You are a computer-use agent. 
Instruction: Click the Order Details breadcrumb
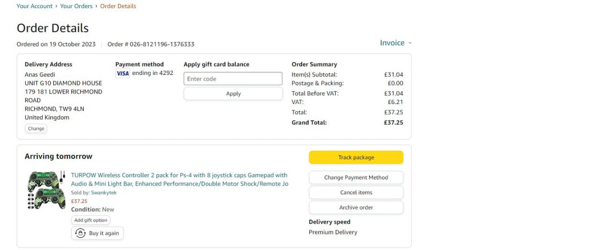click(x=118, y=6)
